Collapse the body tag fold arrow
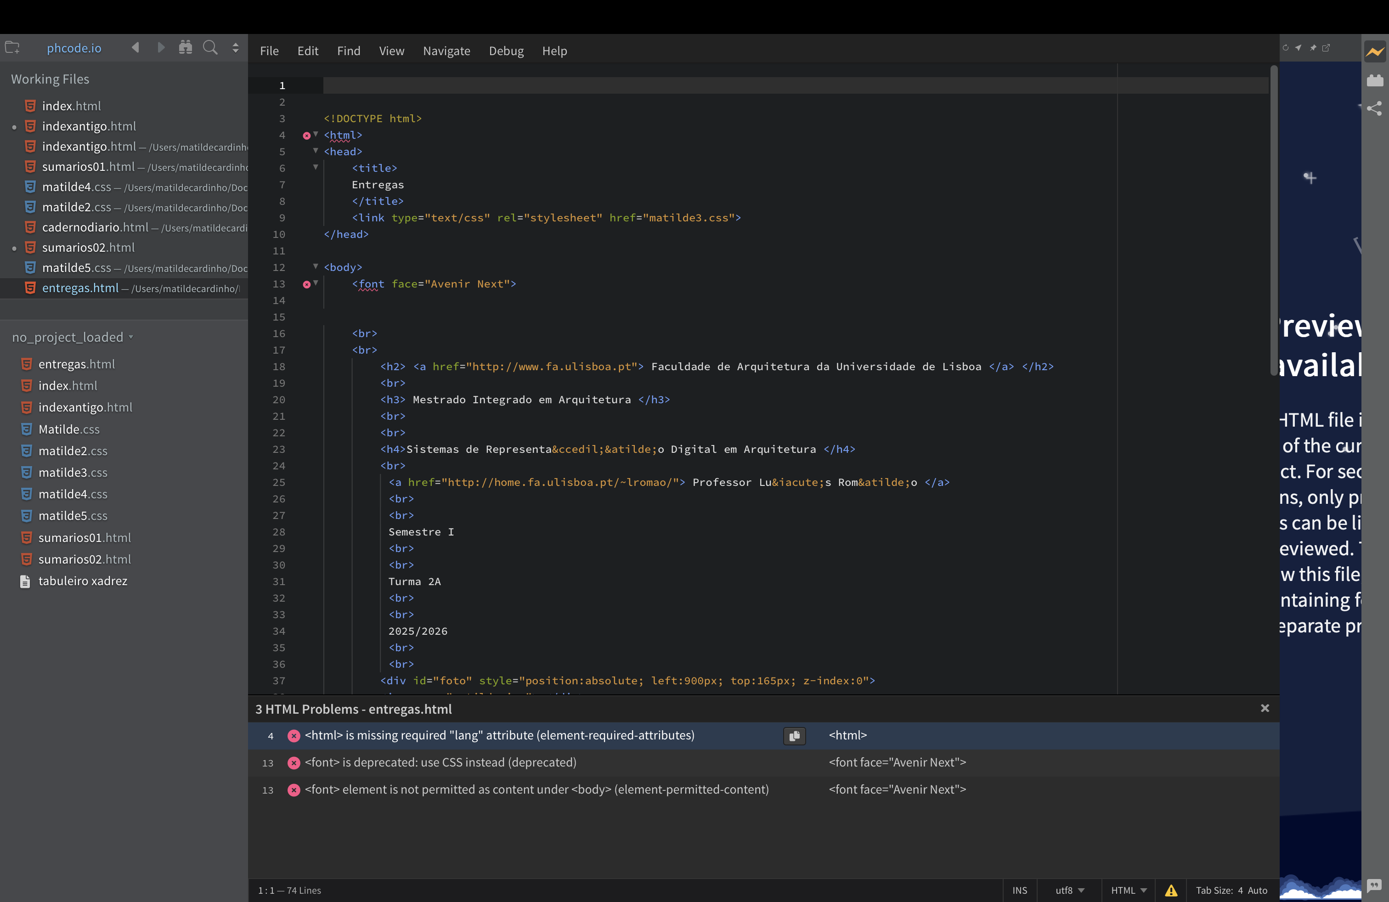Viewport: 1389px width, 902px height. 316,267
